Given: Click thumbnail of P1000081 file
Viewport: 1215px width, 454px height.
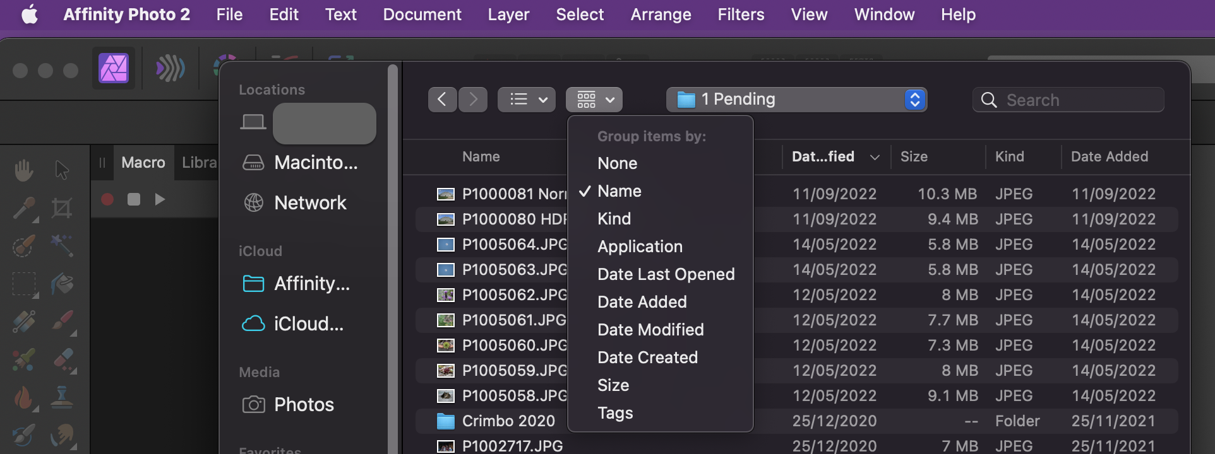Looking at the screenshot, I should [446, 194].
